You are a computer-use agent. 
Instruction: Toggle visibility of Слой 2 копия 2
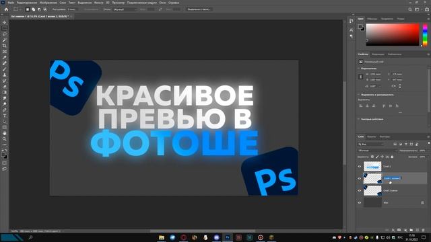pyautogui.click(x=359, y=178)
